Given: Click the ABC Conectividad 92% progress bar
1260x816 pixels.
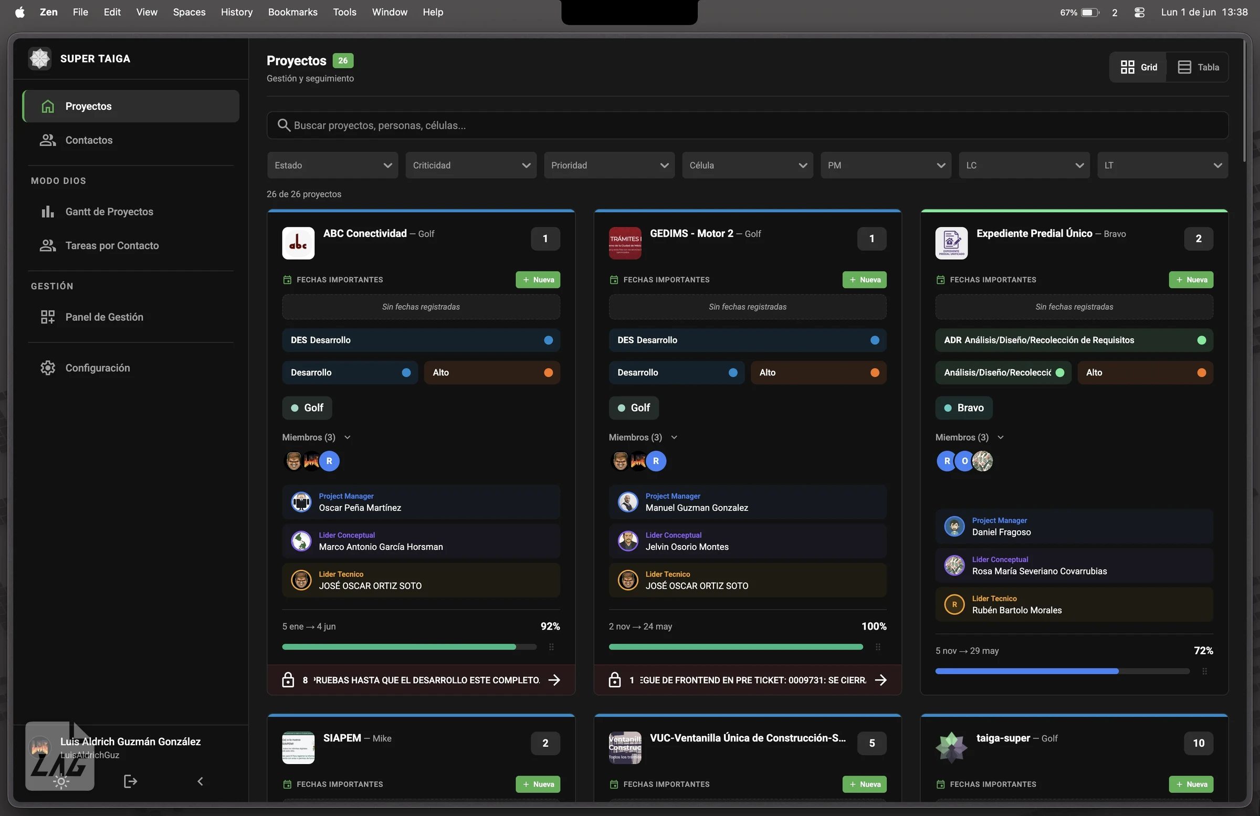Looking at the screenshot, I should point(409,646).
